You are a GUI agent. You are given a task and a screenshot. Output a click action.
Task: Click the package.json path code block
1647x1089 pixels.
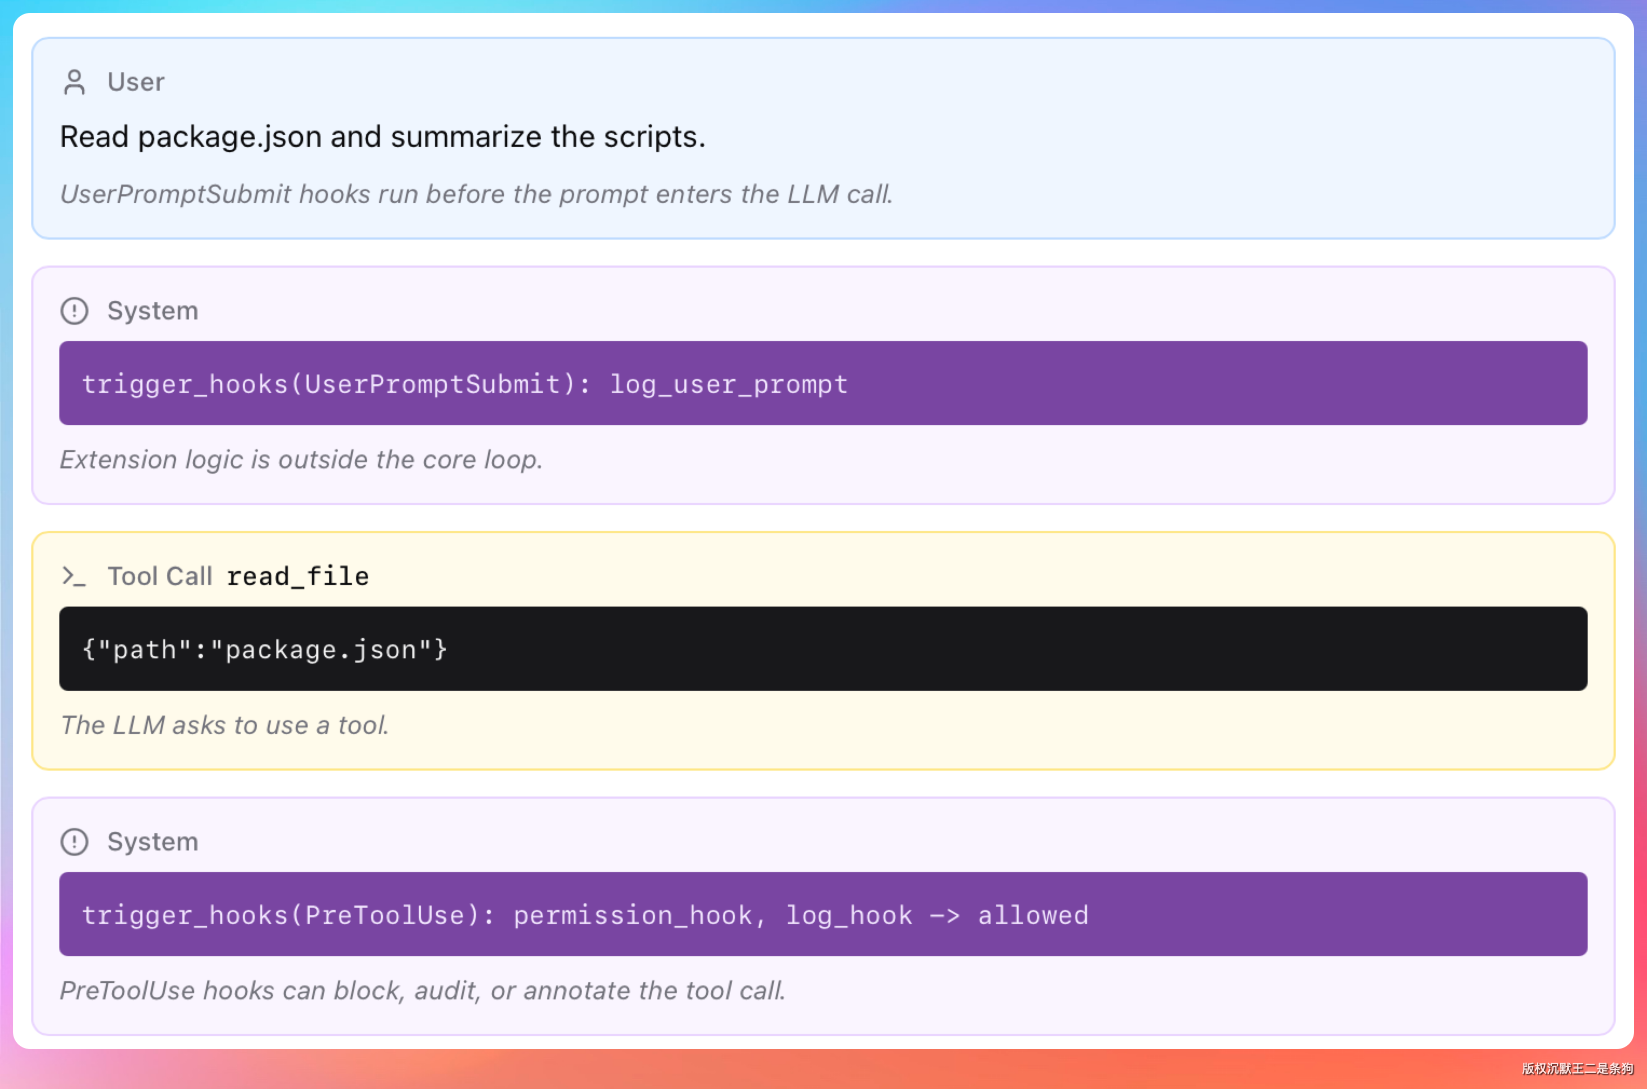point(823,649)
